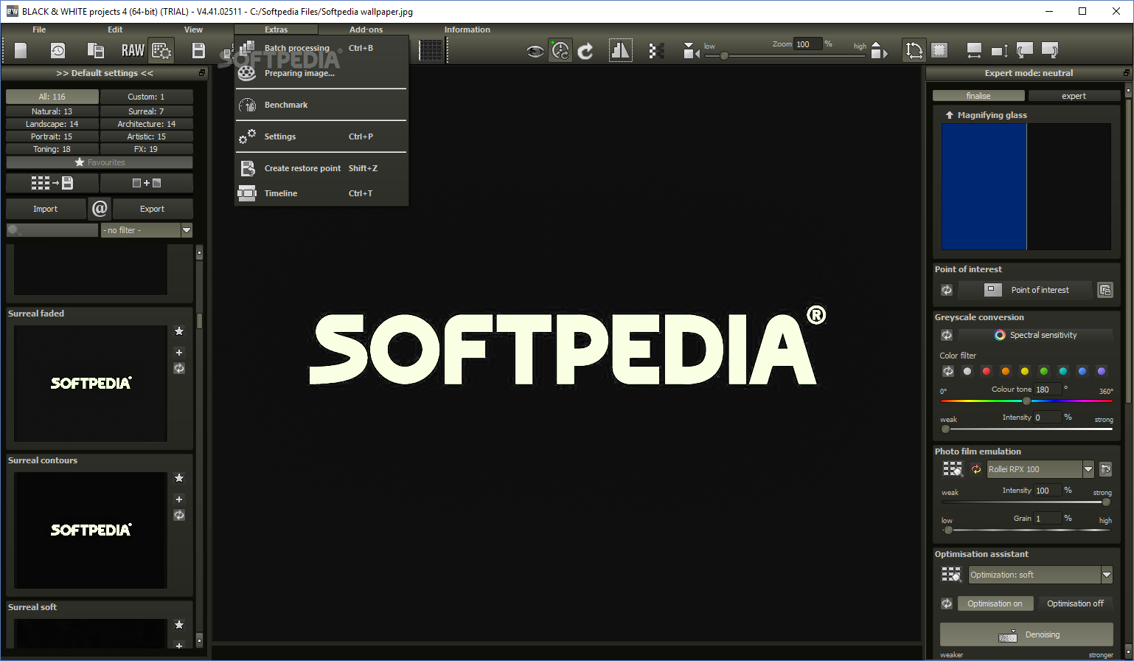Click the rotate right icon in toolbar
Screen dimensions: 1134x661
(1050, 50)
